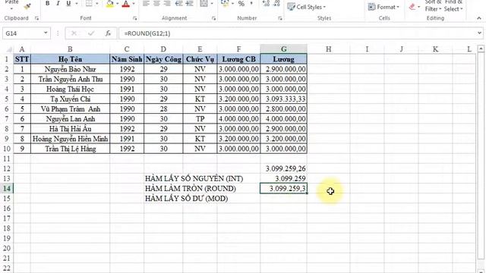Select cell G13 showing 3.099.259
Viewport: 486px width, 273px height.
[283, 179]
